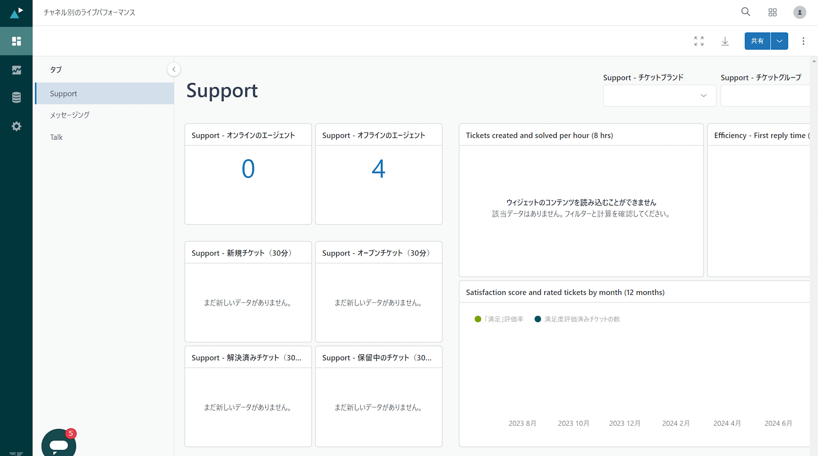Click the Support - 解決済みチケット widget title
This screenshot has width=818, height=456.
[247, 357]
